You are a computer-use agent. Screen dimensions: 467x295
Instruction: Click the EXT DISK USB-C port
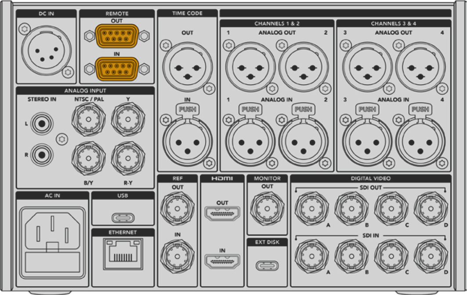tap(267, 265)
